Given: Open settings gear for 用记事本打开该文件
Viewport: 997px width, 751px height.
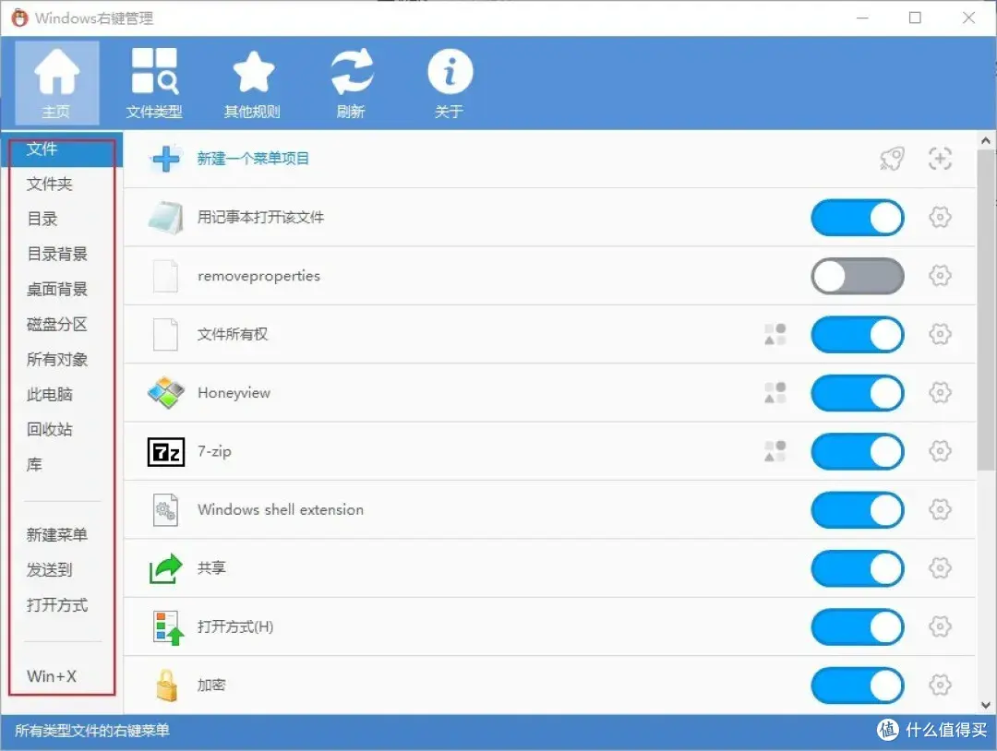Looking at the screenshot, I should 940,218.
